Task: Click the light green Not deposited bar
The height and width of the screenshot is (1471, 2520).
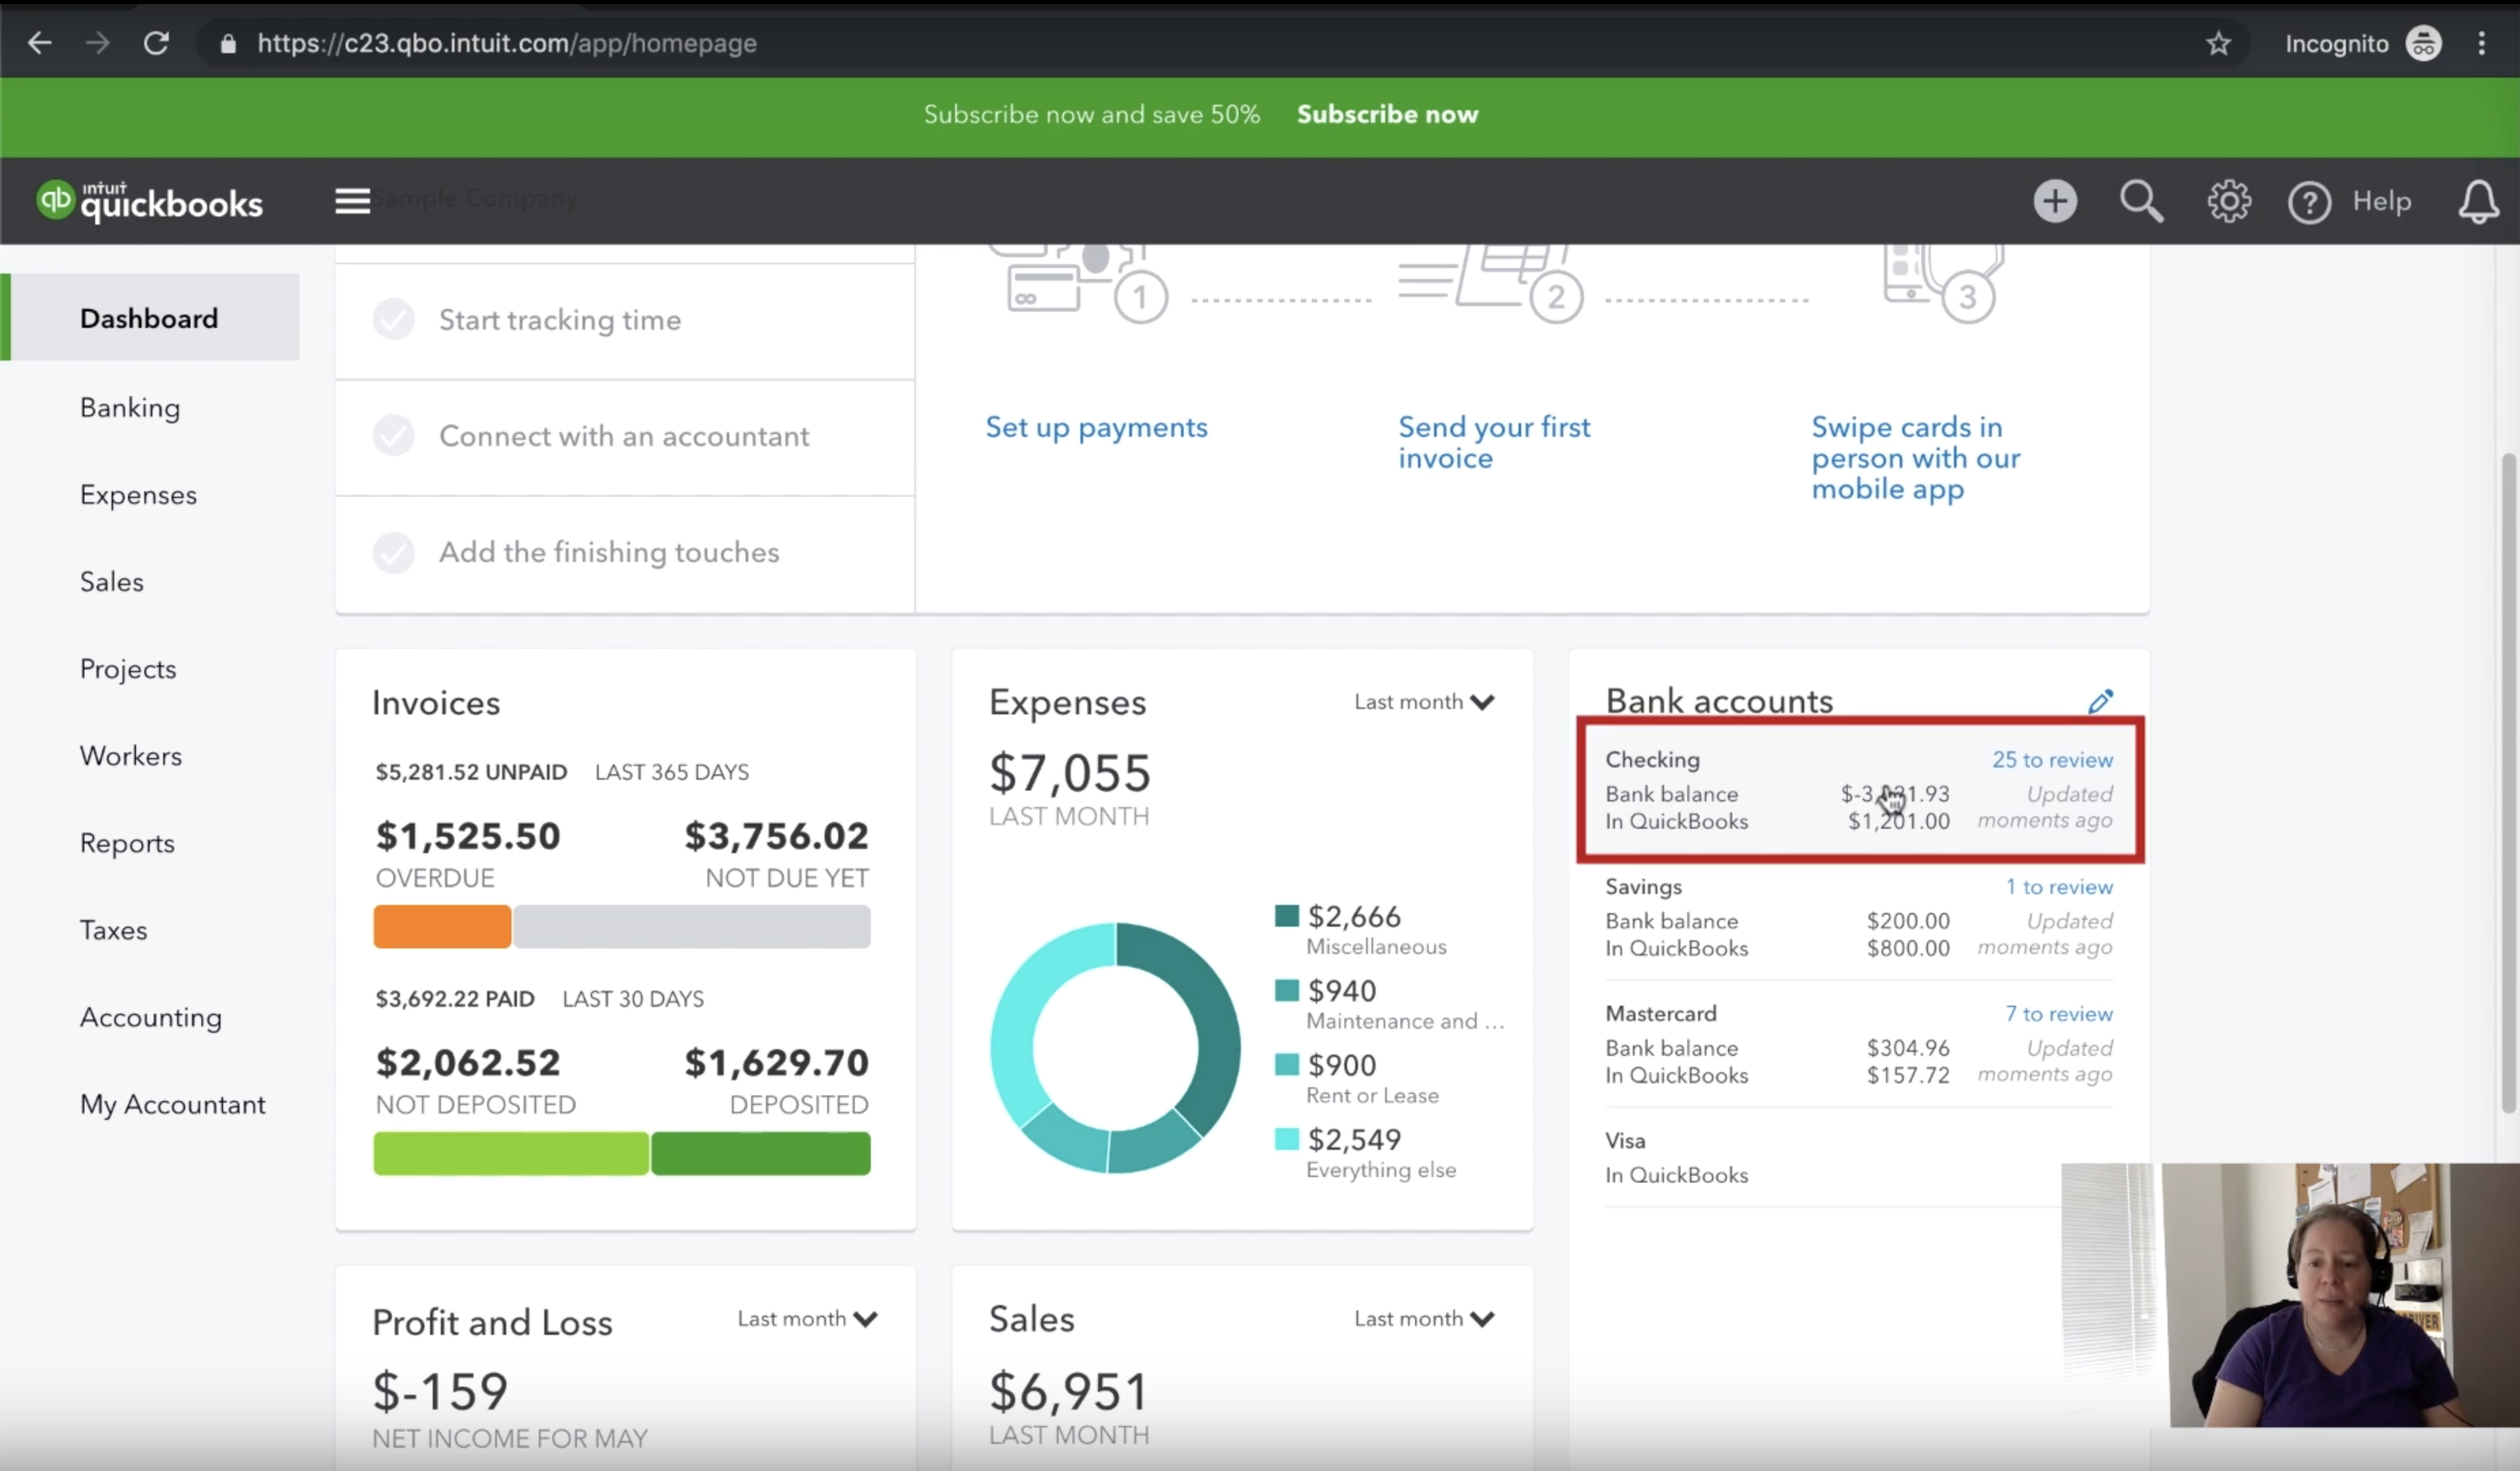Action: click(x=511, y=1153)
